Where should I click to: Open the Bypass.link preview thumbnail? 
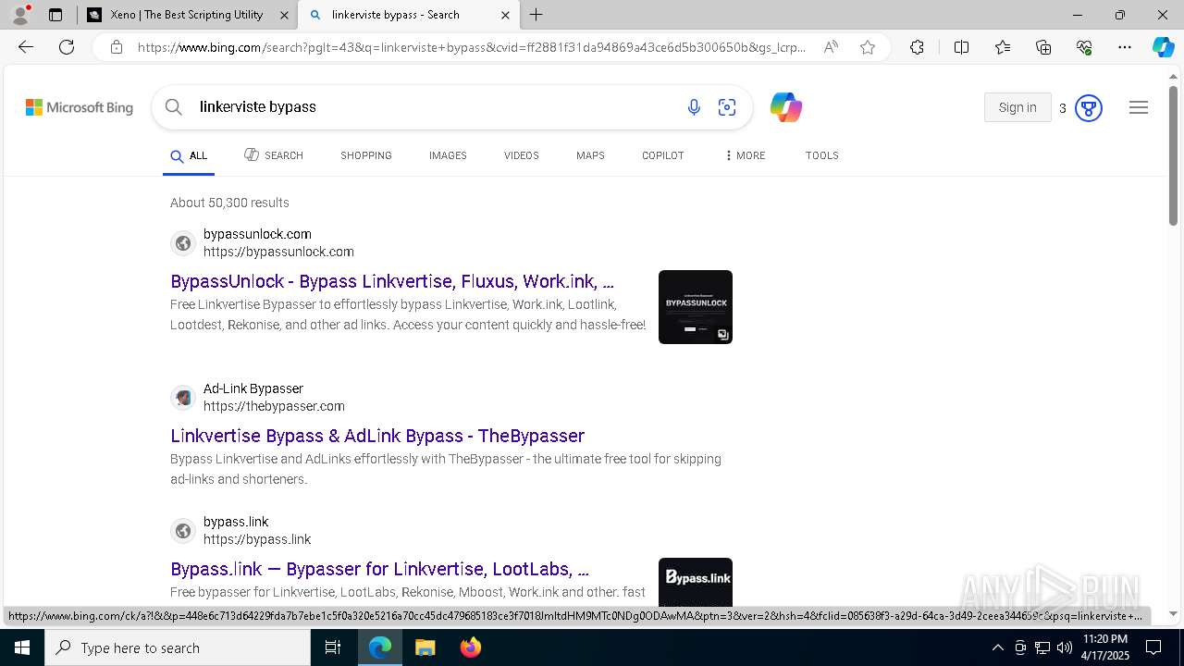click(696, 583)
